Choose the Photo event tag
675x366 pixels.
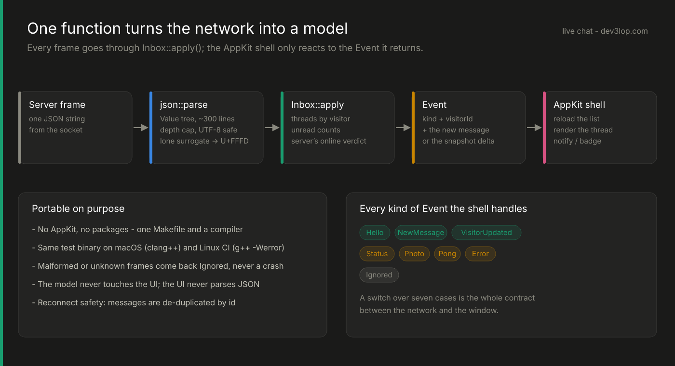(414, 254)
